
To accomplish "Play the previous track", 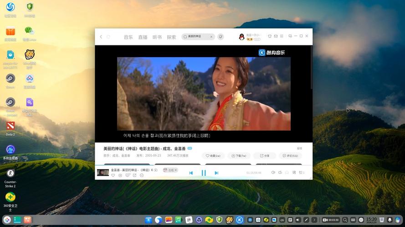I will click(x=191, y=173).
